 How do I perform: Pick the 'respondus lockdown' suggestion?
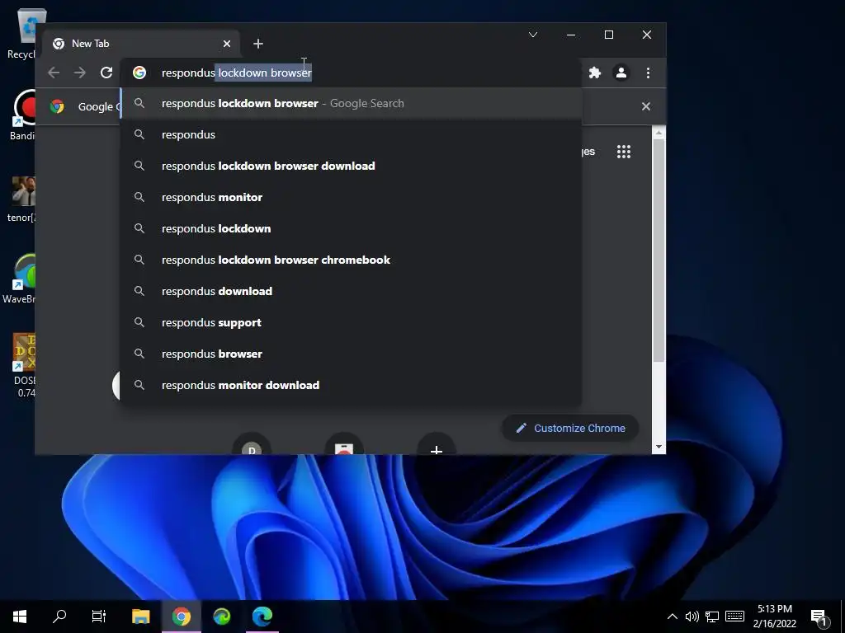tap(351, 228)
